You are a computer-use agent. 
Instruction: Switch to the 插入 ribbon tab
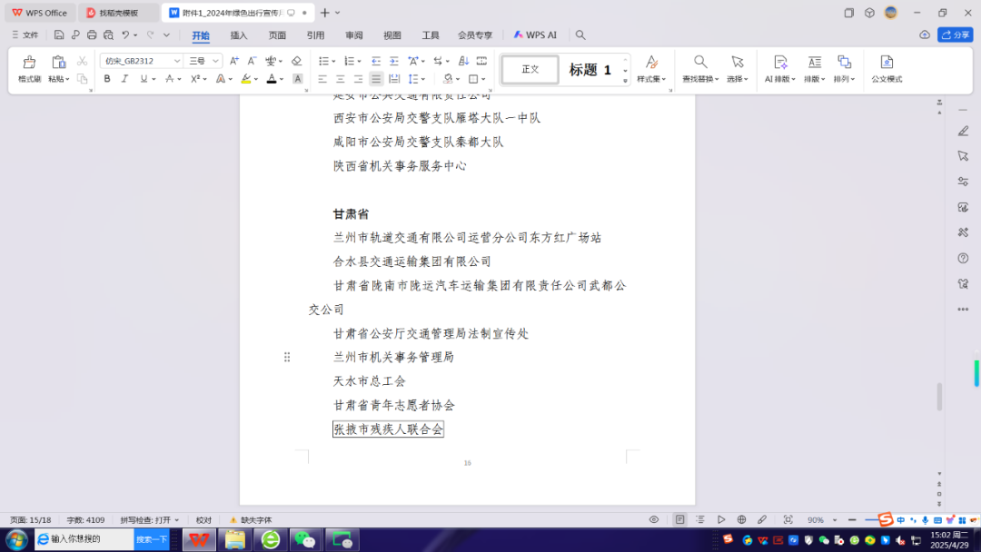(x=239, y=35)
